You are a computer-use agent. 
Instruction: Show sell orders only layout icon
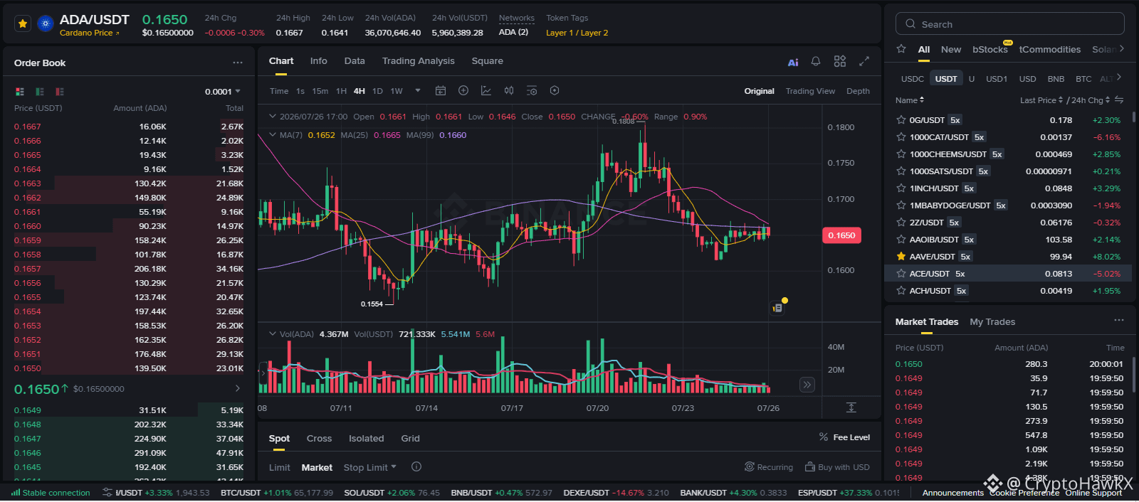(60, 92)
